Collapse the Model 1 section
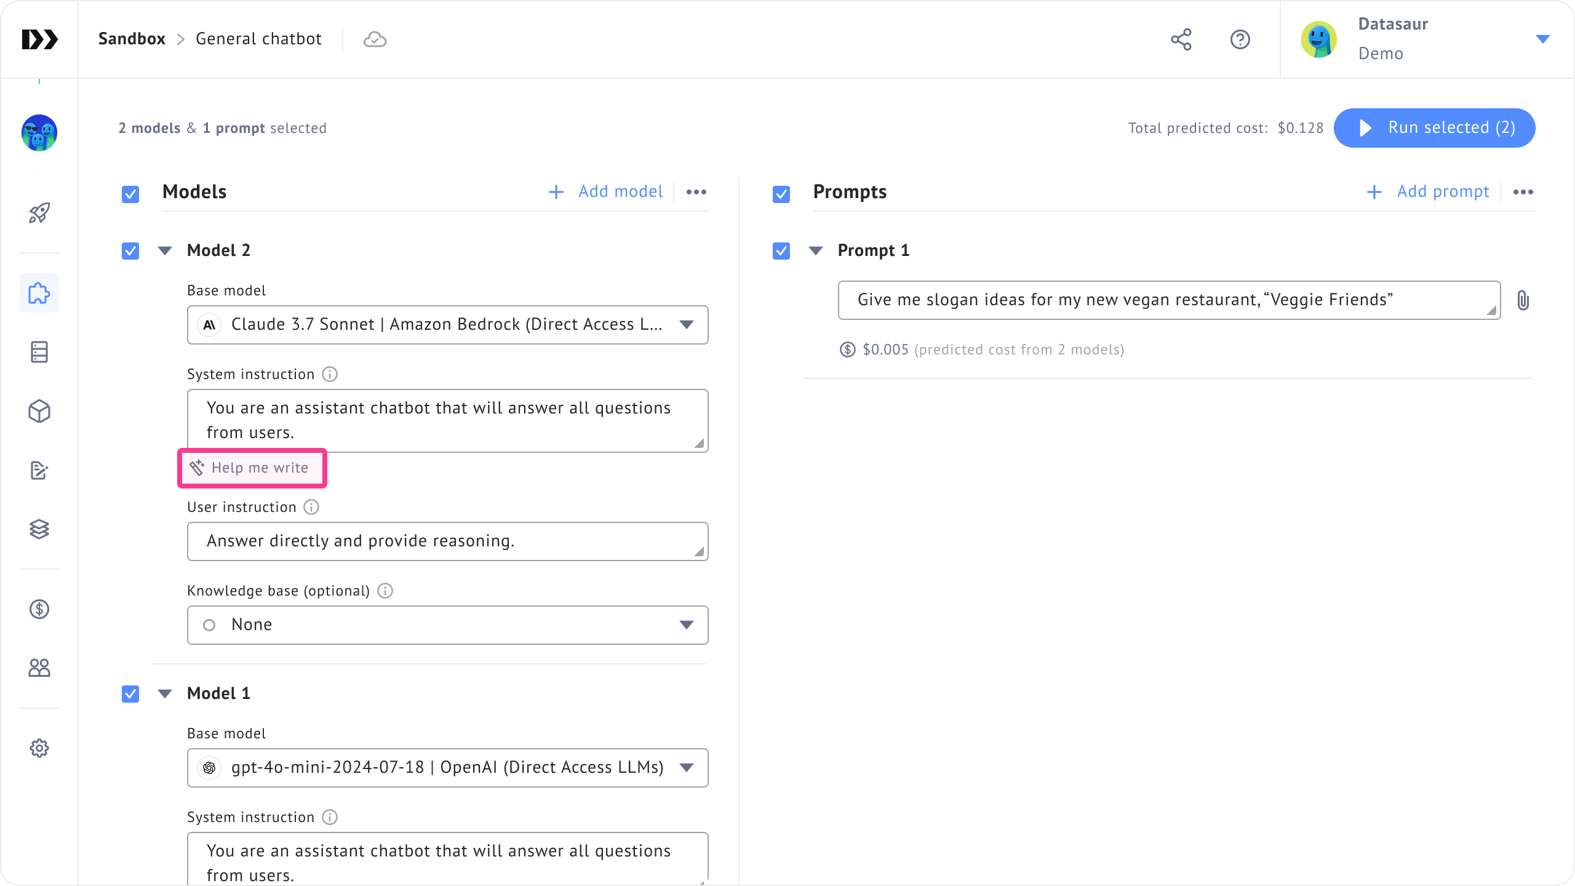Viewport: 1575px width, 886px height. 165,694
